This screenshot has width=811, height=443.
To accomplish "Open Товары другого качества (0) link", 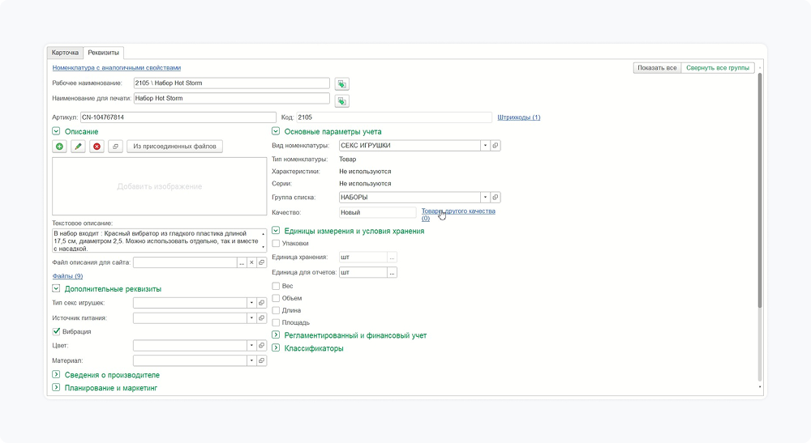I will [458, 215].
